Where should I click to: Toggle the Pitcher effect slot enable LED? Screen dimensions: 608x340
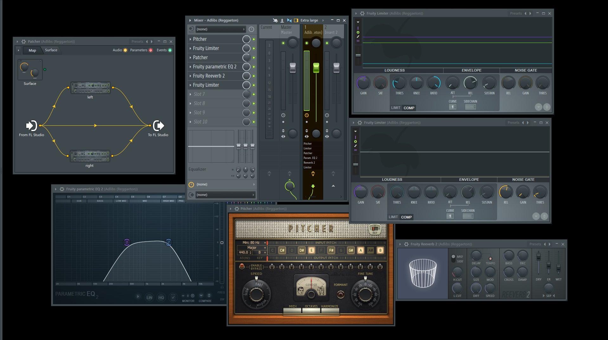pos(254,39)
